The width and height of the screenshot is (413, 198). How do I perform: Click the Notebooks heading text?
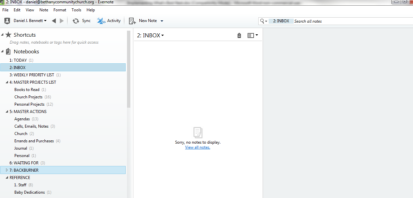[26, 52]
